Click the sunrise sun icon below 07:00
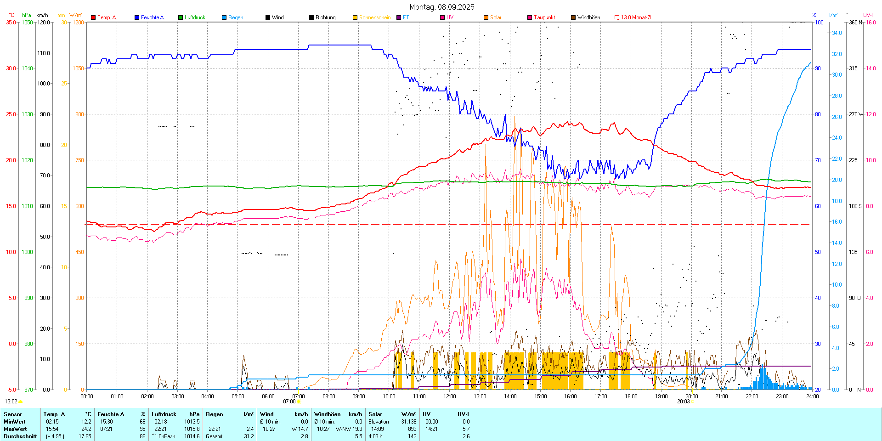The image size is (882, 441). pyautogui.click(x=299, y=401)
